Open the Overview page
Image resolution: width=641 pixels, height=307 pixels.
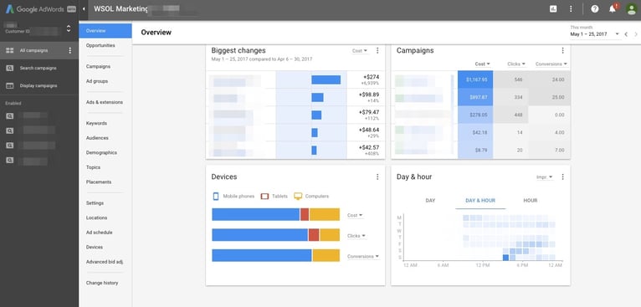click(x=105, y=31)
